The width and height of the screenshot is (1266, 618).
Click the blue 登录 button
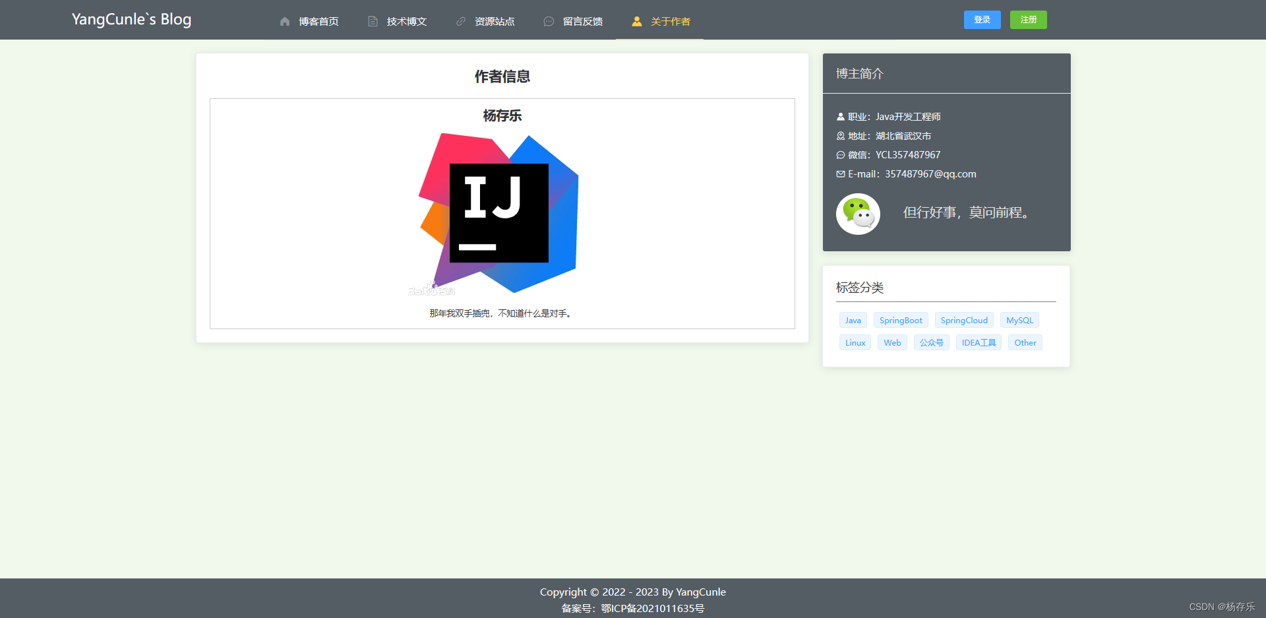[982, 20]
